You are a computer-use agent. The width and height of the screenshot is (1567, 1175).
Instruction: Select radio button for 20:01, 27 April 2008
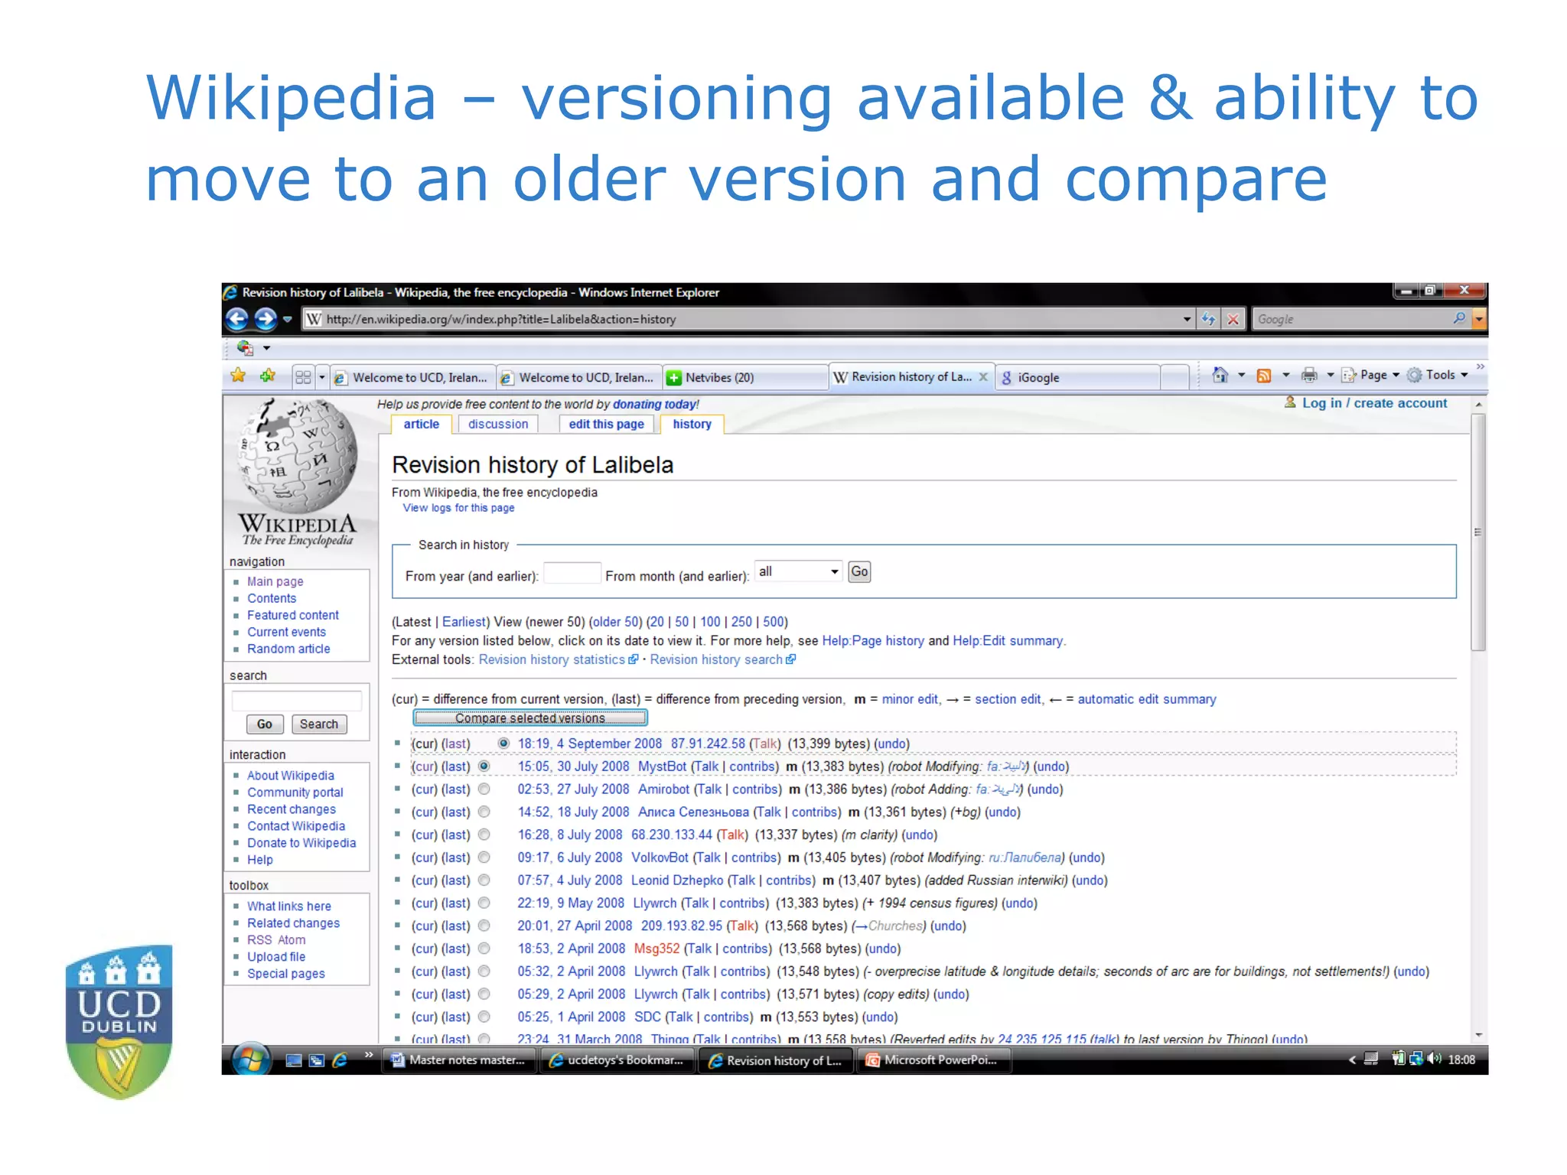tap(484, 926)
